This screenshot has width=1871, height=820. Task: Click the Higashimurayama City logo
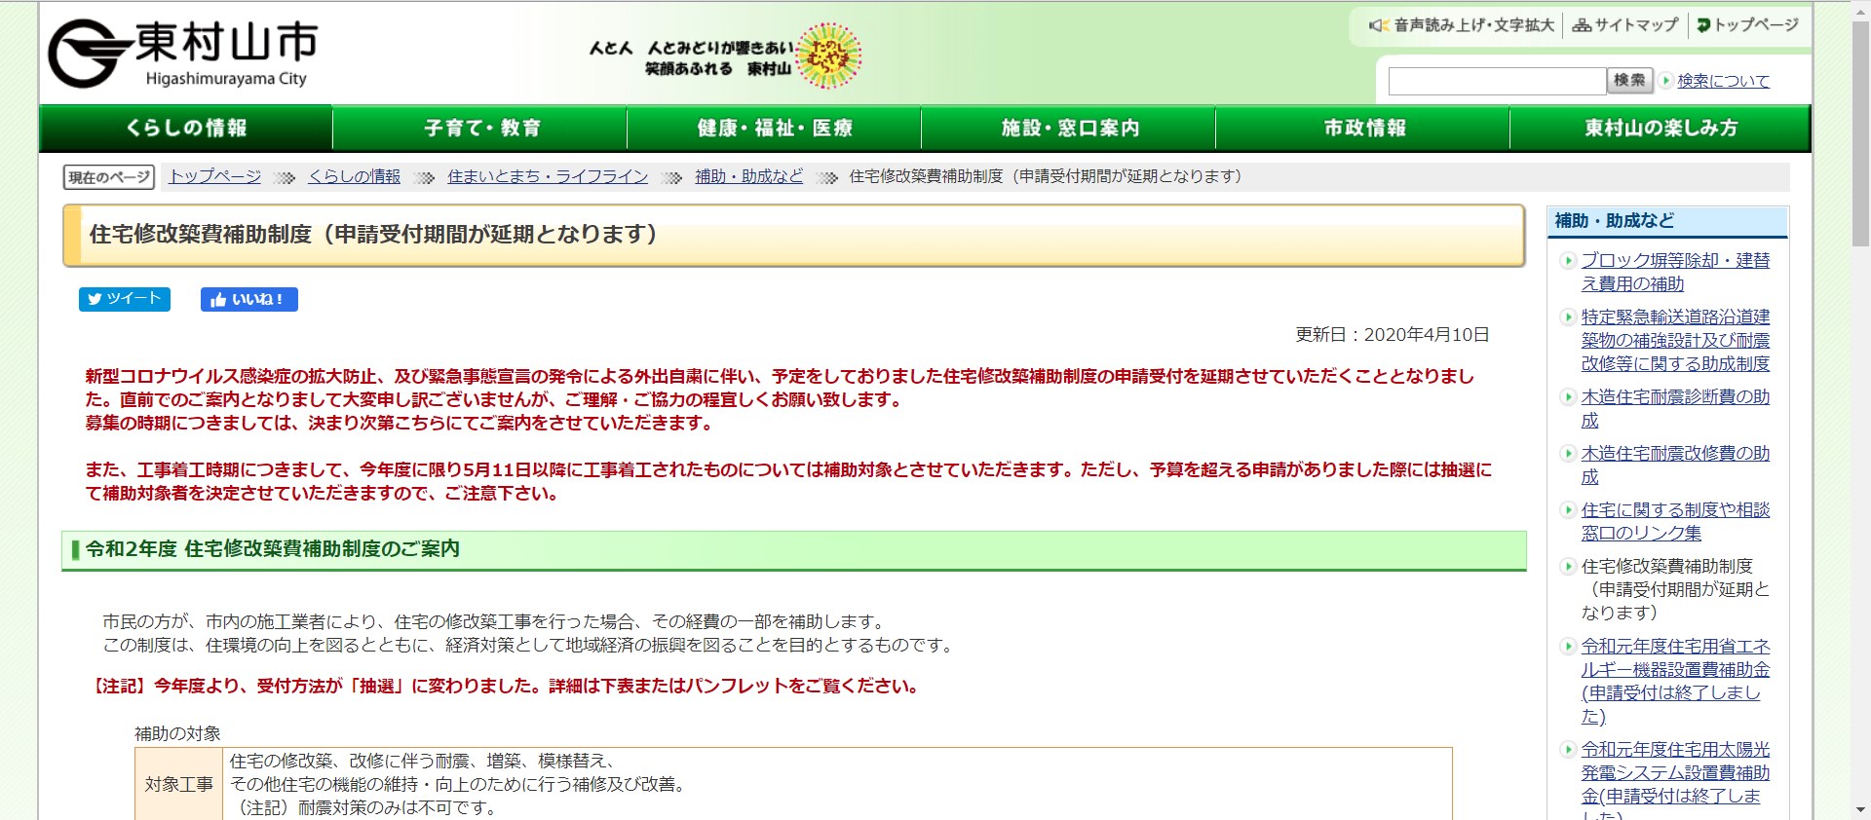(183, 54)
